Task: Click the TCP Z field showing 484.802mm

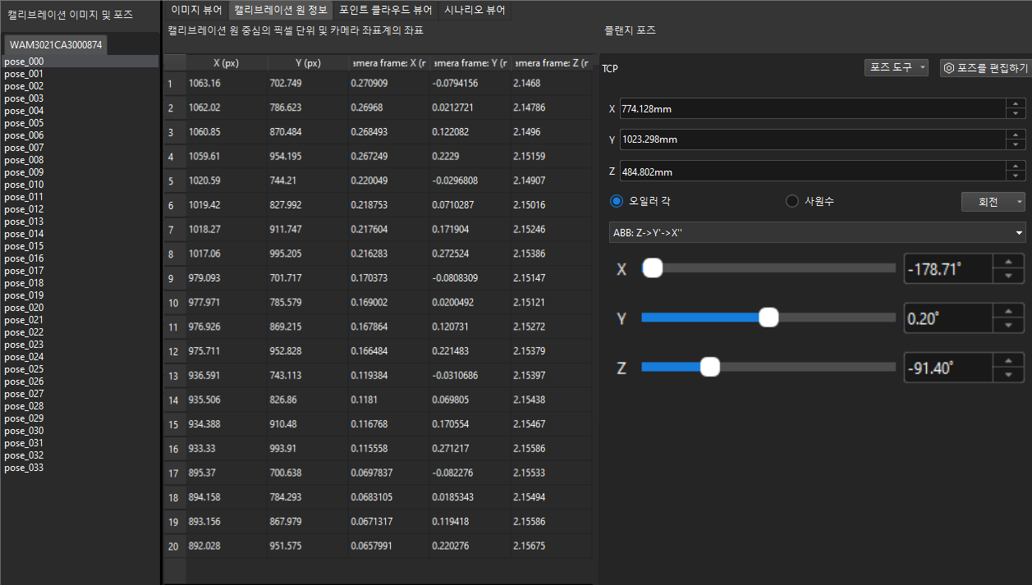Action: (813, 171)
